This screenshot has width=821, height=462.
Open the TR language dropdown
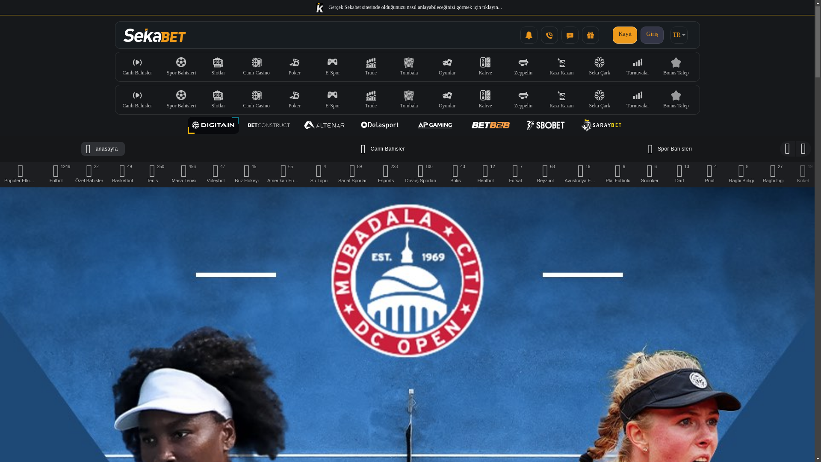click(679, 35)
